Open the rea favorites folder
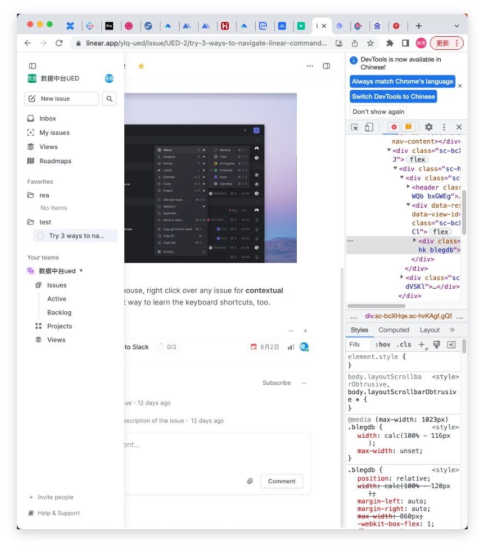The width and height of the screenshot is (484, 549). point(44,195)
